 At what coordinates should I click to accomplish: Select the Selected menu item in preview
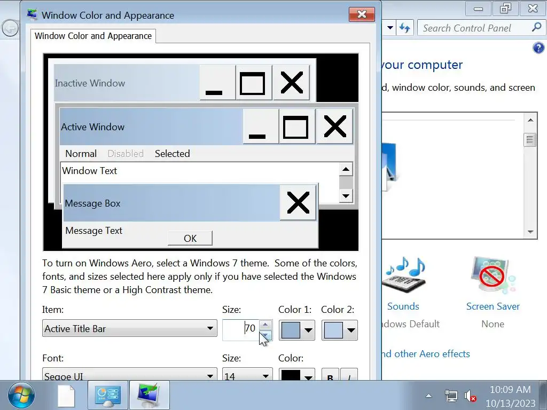pos(173,154)
